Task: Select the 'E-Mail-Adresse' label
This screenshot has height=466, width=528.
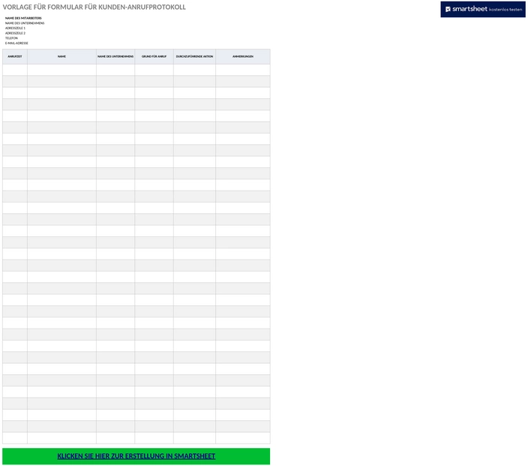Action: [x=16, y=43]
